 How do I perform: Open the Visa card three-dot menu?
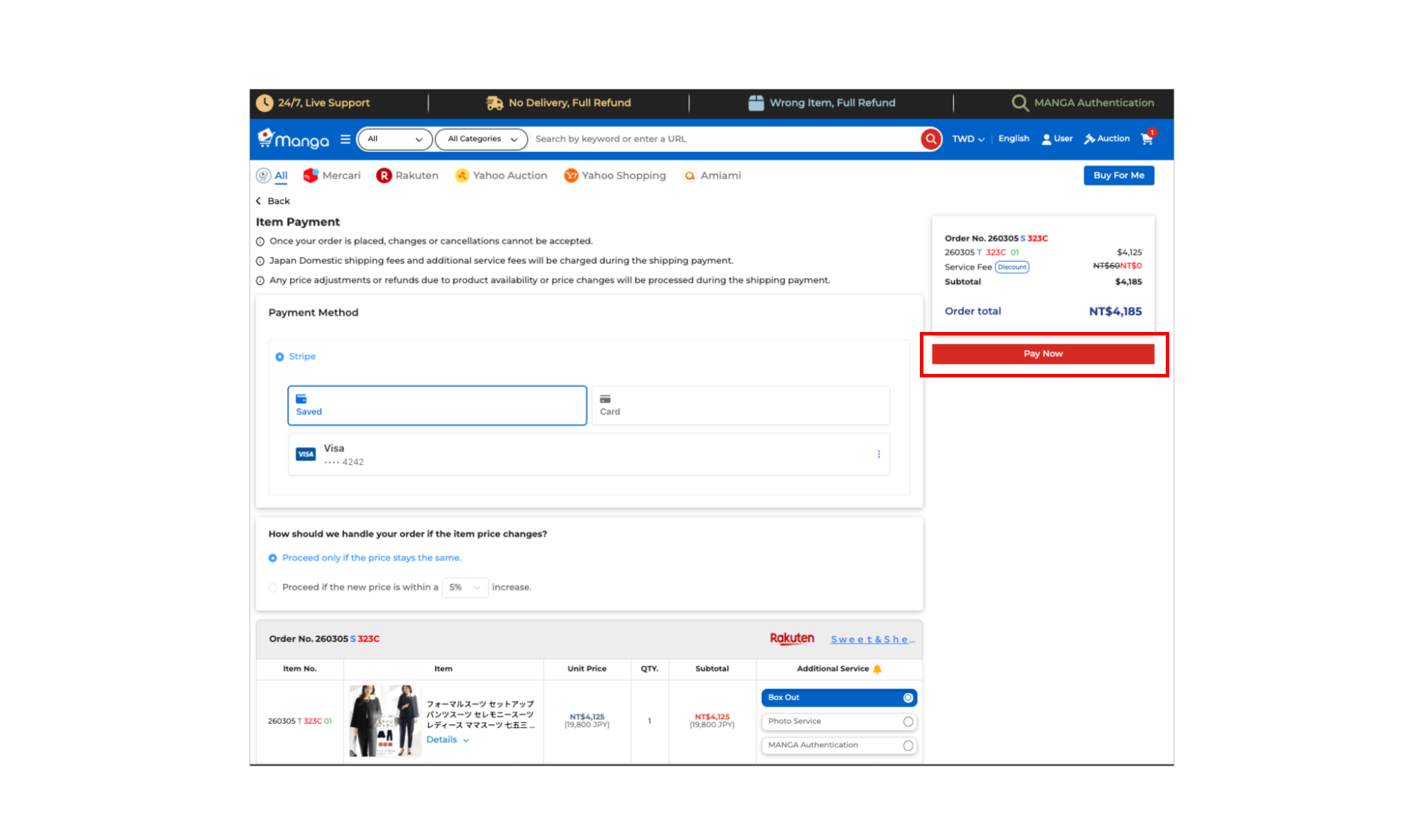tap(879, 454)
